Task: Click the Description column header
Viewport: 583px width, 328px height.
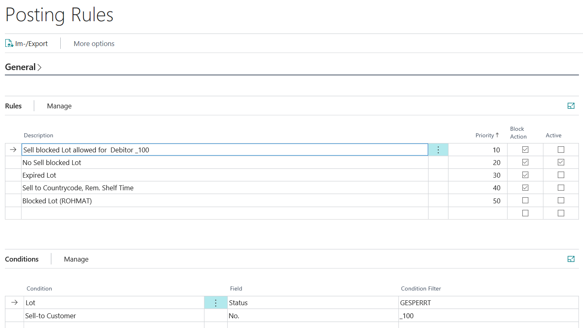Action: pos(39,135)
